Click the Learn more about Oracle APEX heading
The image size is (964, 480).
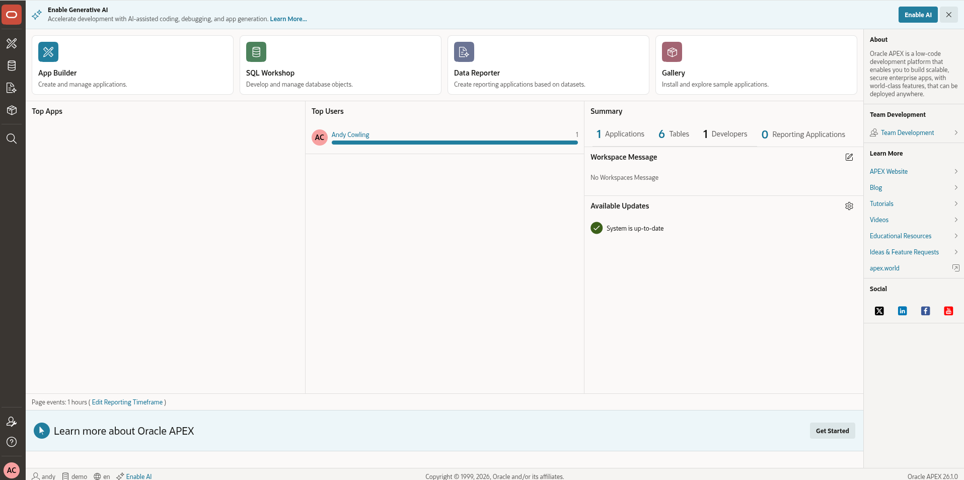click(x=124, y=431)
